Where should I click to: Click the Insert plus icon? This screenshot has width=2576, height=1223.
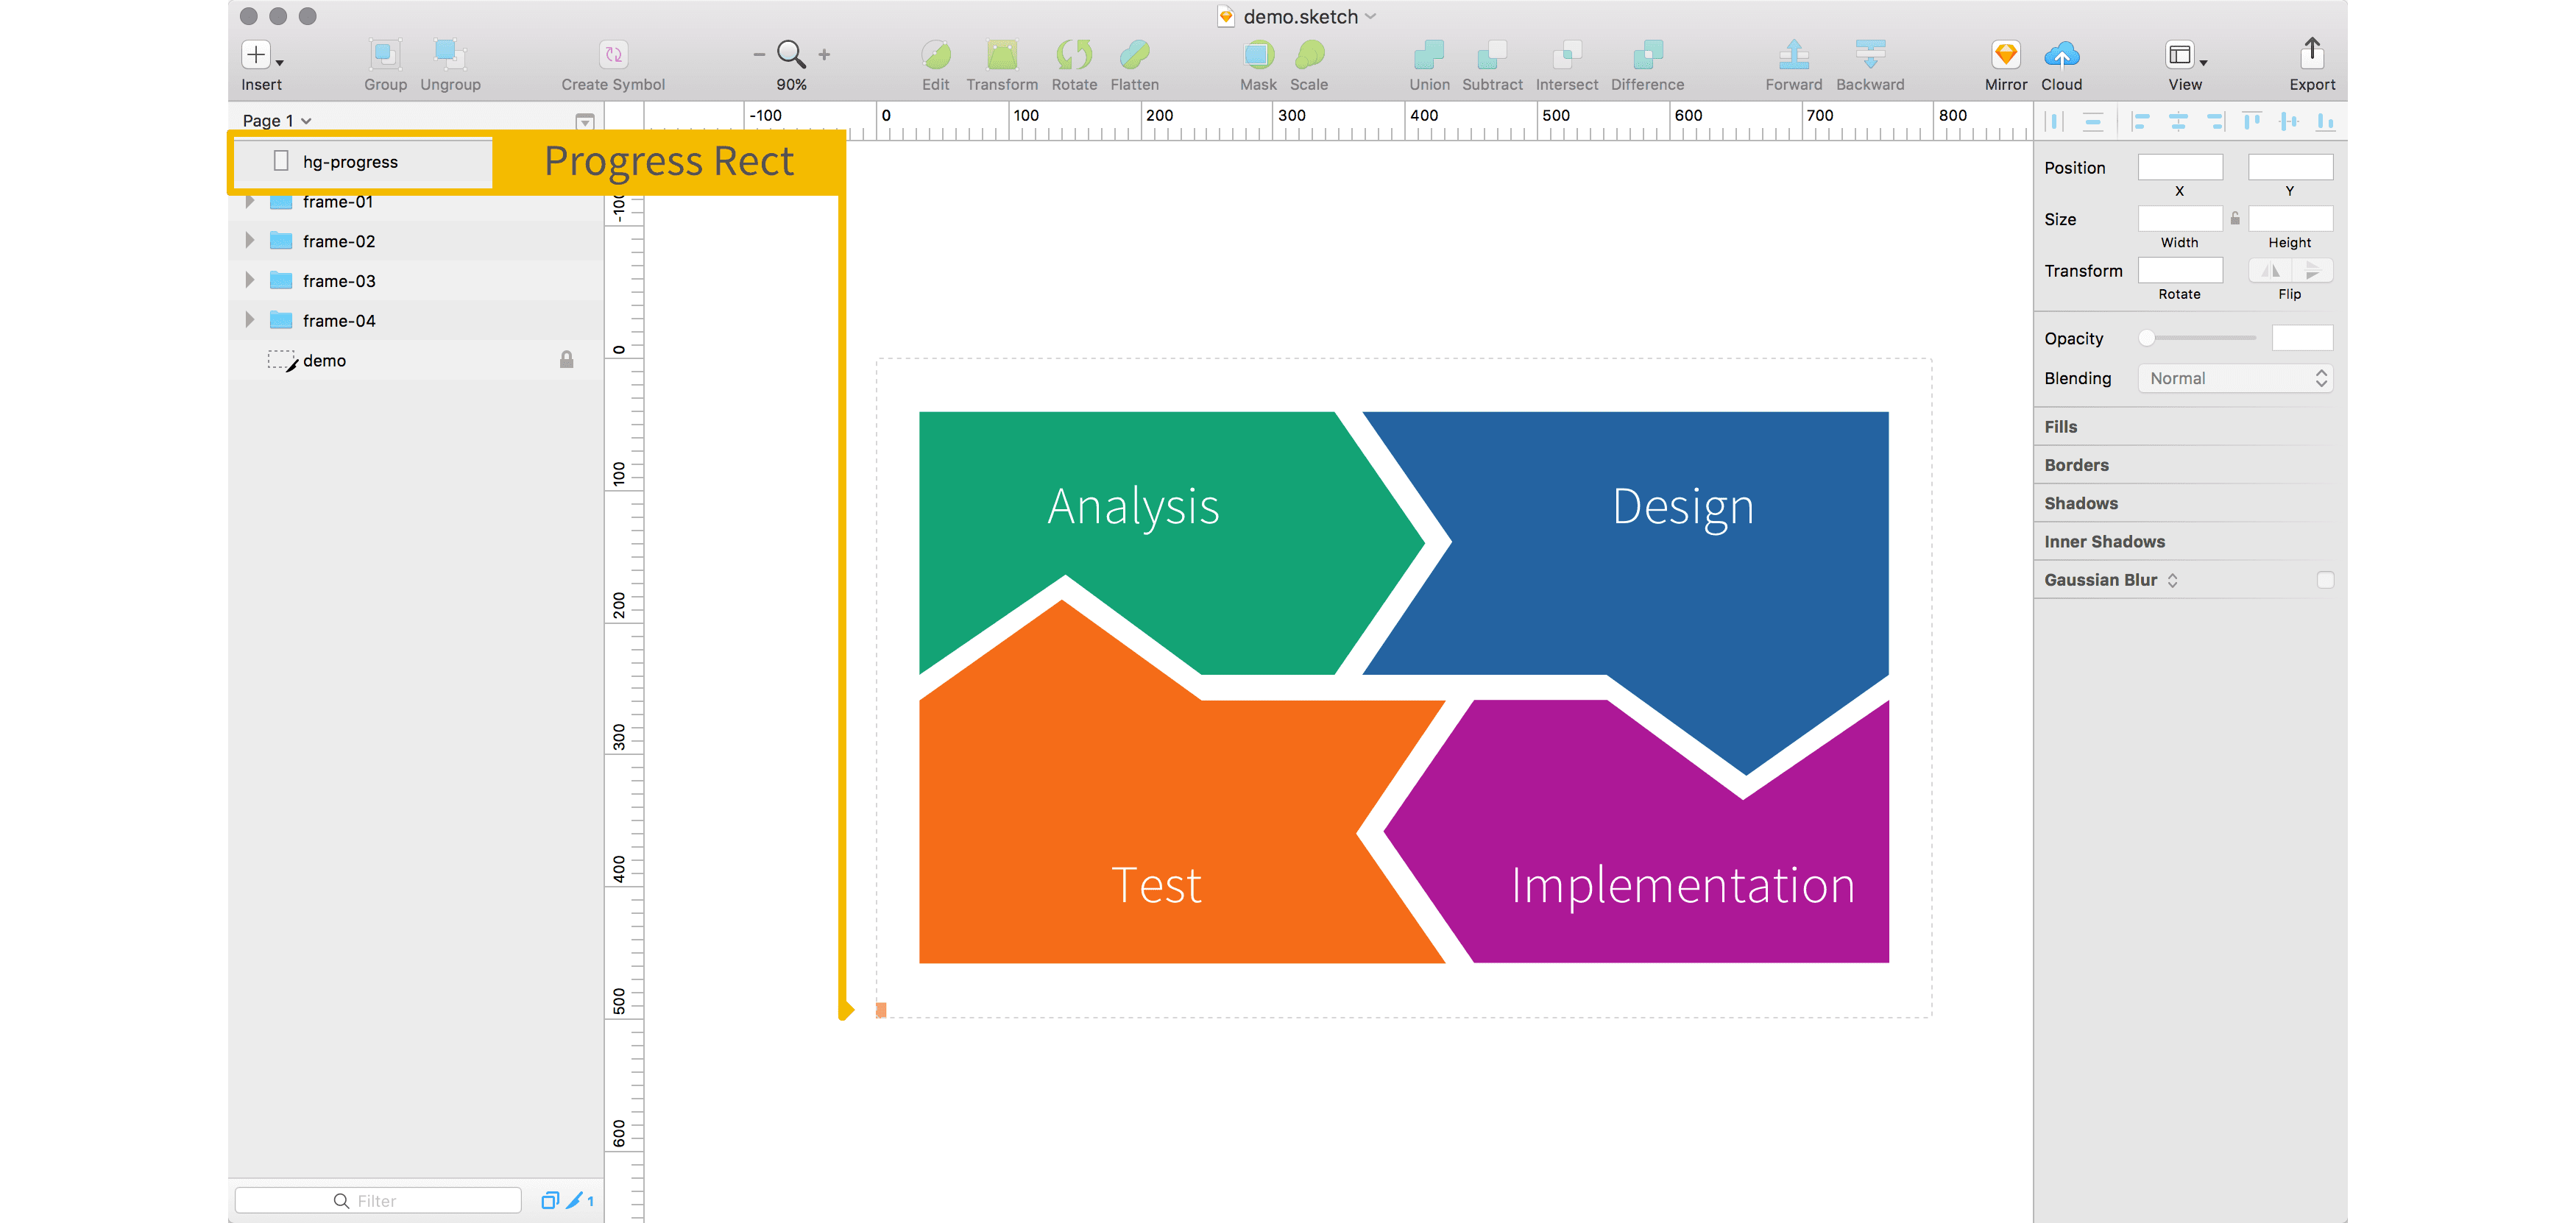tap(256, 54)
